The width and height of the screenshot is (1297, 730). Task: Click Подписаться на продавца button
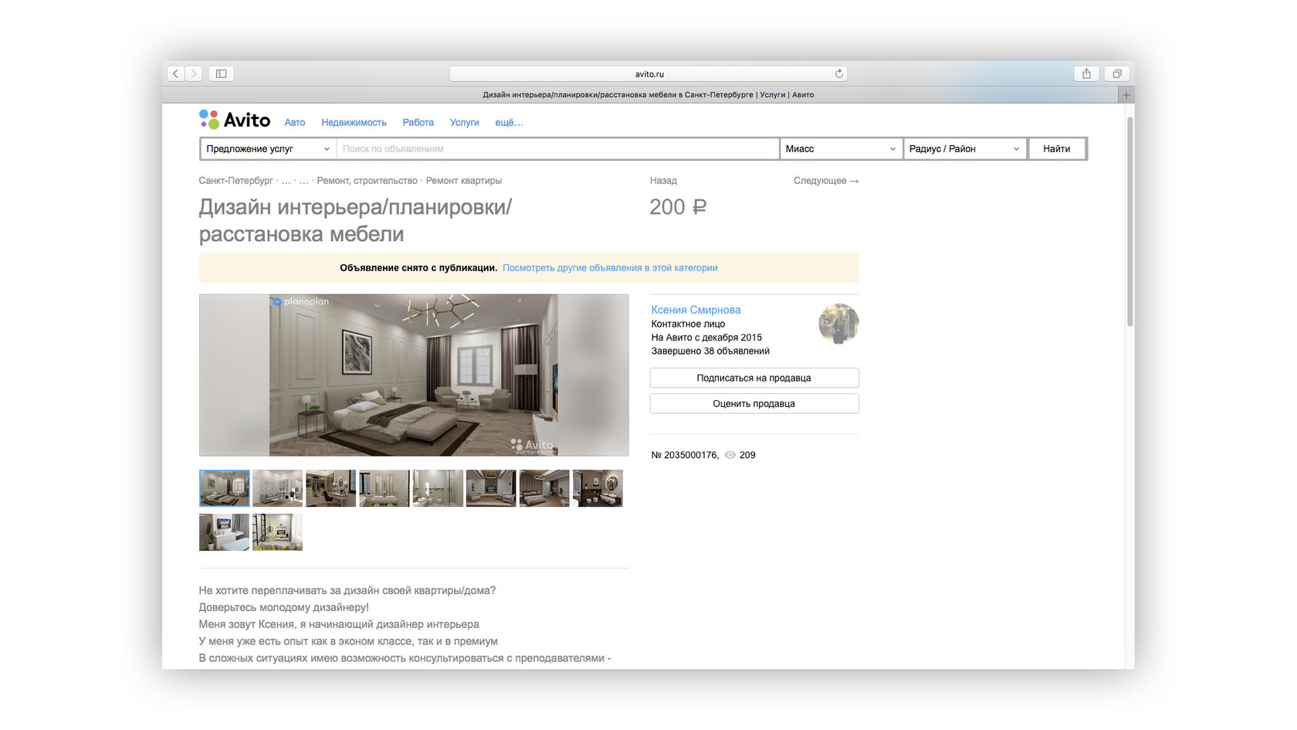(x=754, y=378)
